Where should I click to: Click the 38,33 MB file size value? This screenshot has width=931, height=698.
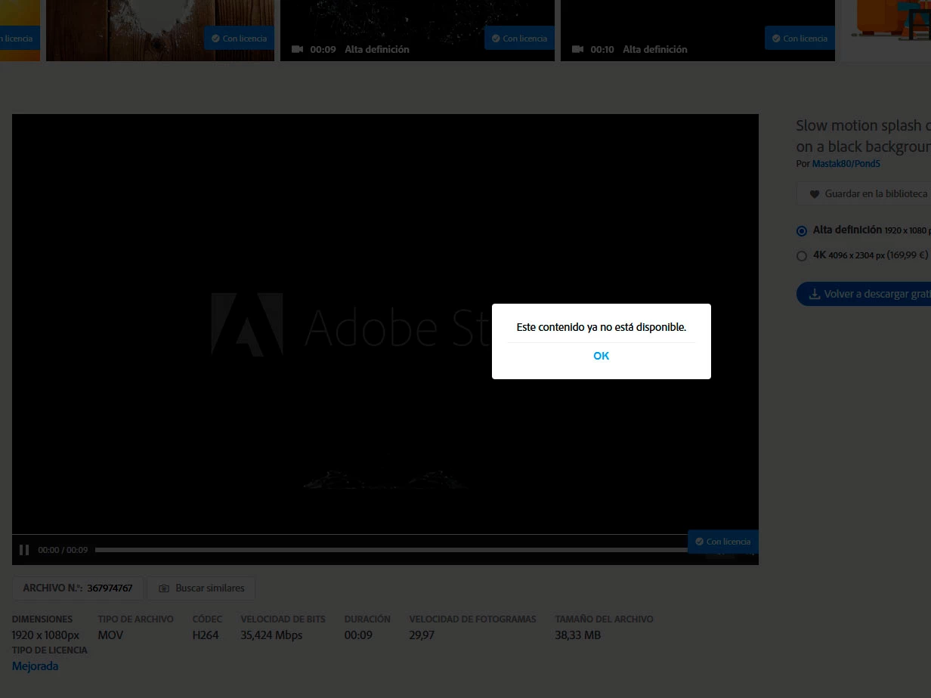[x=578, y=635]
